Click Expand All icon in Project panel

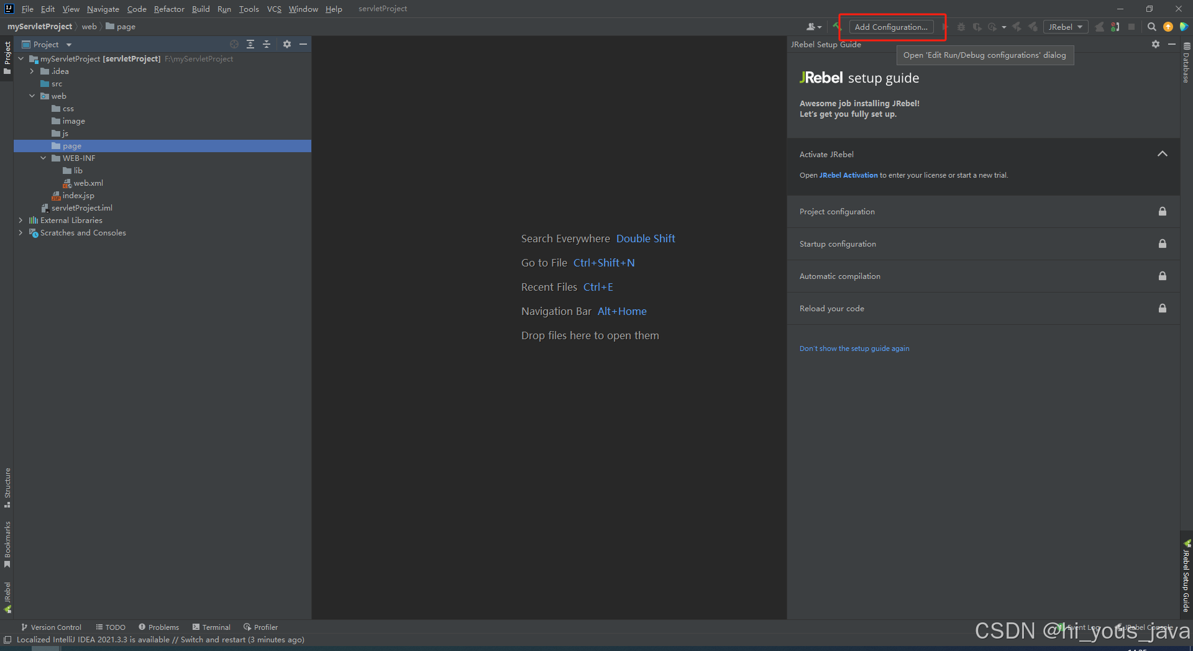coord(250,44)
